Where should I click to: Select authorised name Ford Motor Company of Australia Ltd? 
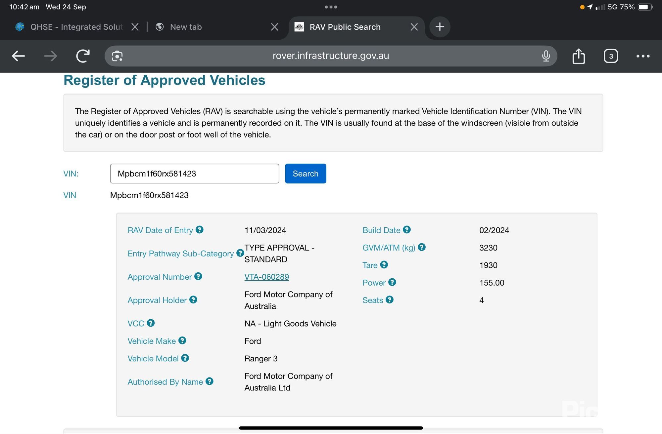click(x=288, y=382)
